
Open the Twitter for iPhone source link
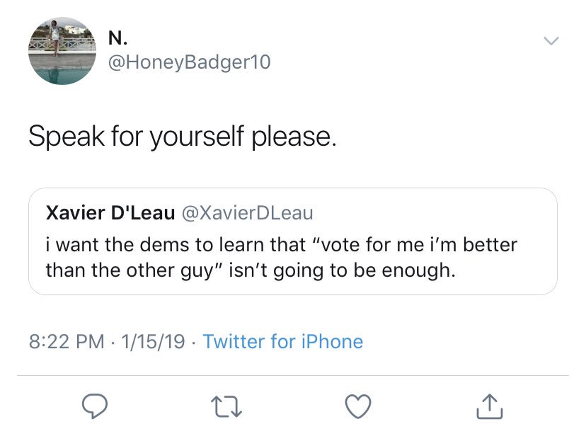coord(282,342)
